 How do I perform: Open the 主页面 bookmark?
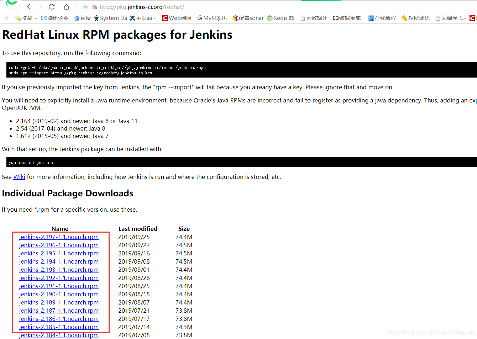pyautogui.click(x=142, y=18)
